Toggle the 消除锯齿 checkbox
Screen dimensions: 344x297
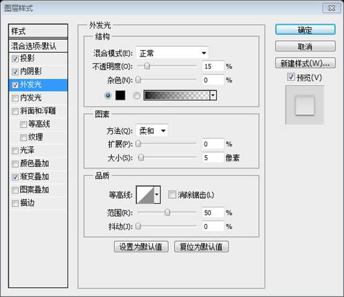click(x=172, y=194)
